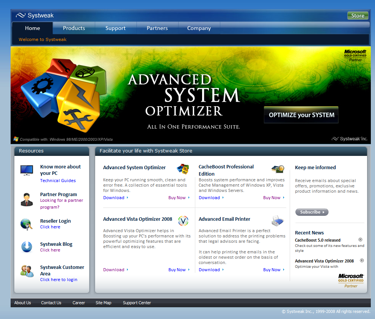The height and width of the screenshot is (319, 375).
Task: Open the Advanced Vista Optimizer 2008 news headline
Action: (324, 261)
